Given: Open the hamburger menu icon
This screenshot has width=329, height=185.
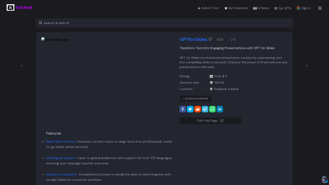Looking at the screenshot, I should 320,8.
